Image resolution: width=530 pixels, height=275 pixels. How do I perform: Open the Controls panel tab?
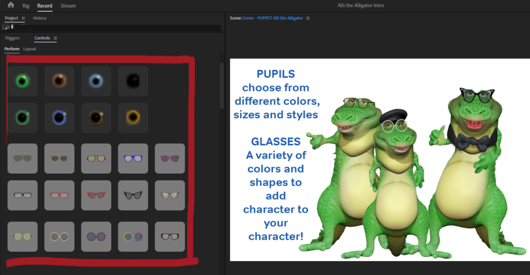pos(42,38)
